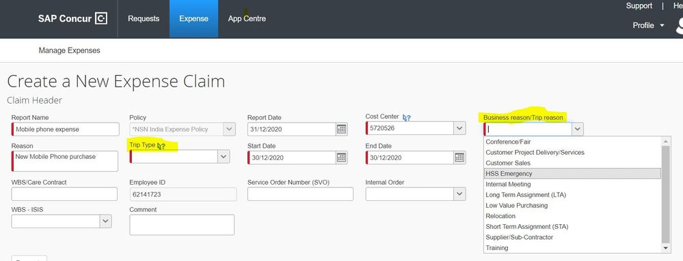
Task: Select HSS Emergency from the list
Action: click(x=572, y=174)
